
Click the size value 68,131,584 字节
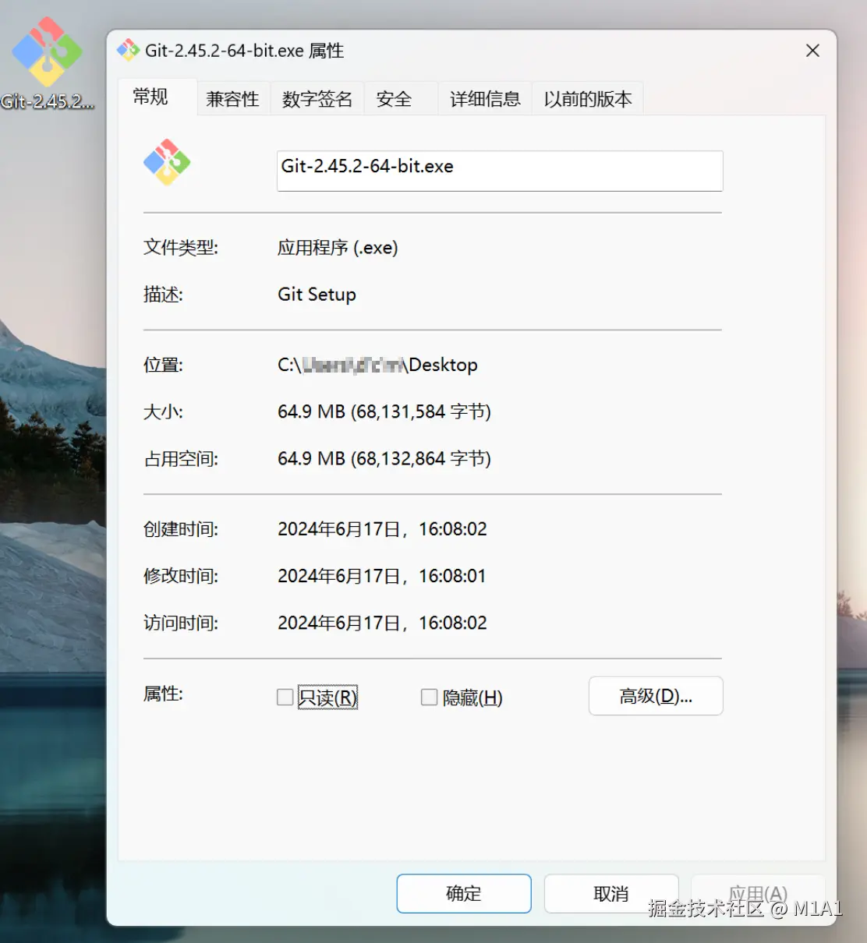point(384,411)
